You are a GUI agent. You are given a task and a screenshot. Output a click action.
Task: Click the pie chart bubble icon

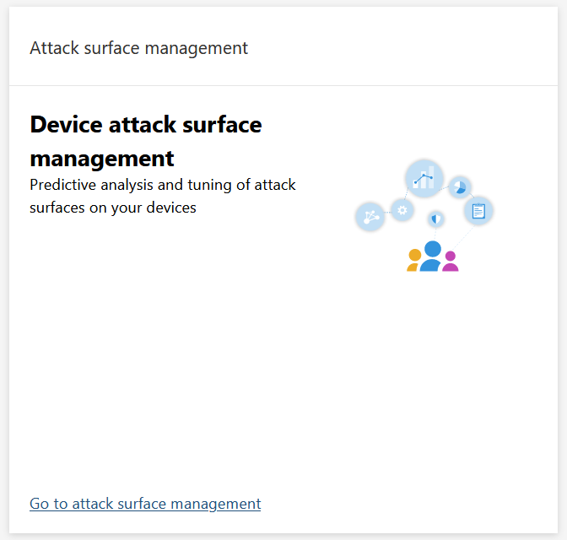[459, 187]
